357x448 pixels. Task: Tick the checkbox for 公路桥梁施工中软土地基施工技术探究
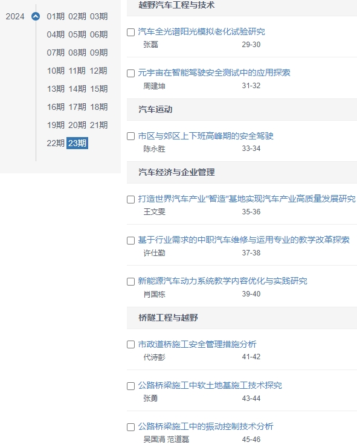[x=130, y=386]
